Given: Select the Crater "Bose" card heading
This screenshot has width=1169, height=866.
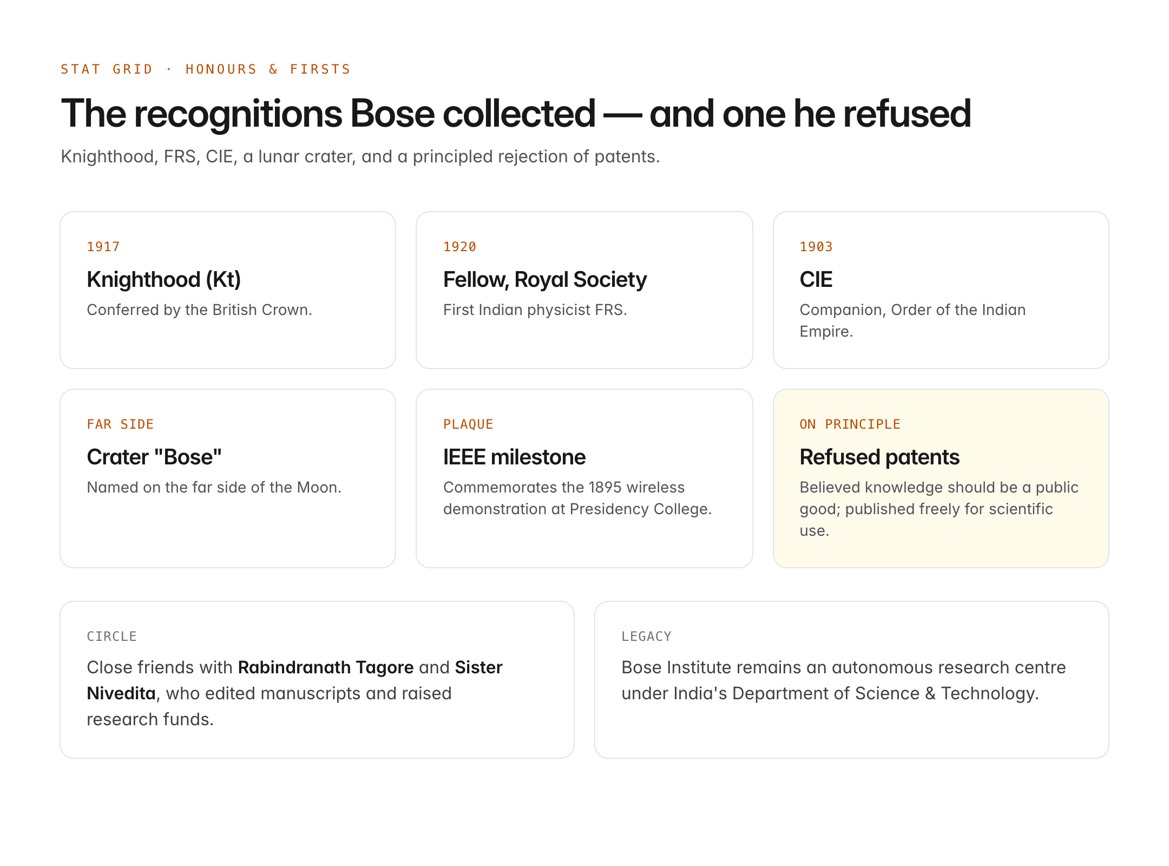Looking at the screenshot, I should click(154, 457).
